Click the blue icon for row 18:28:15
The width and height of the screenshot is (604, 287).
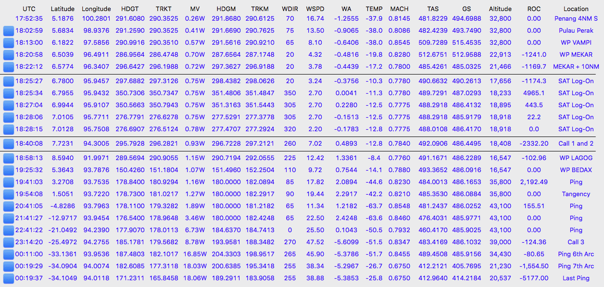(x=9, y=130)
